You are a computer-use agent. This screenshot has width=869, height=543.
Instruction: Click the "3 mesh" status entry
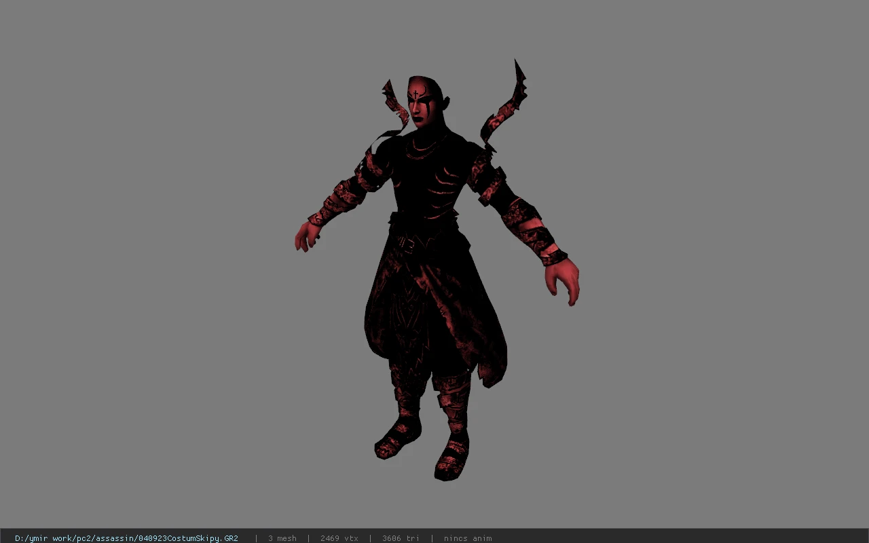(282, 538)
